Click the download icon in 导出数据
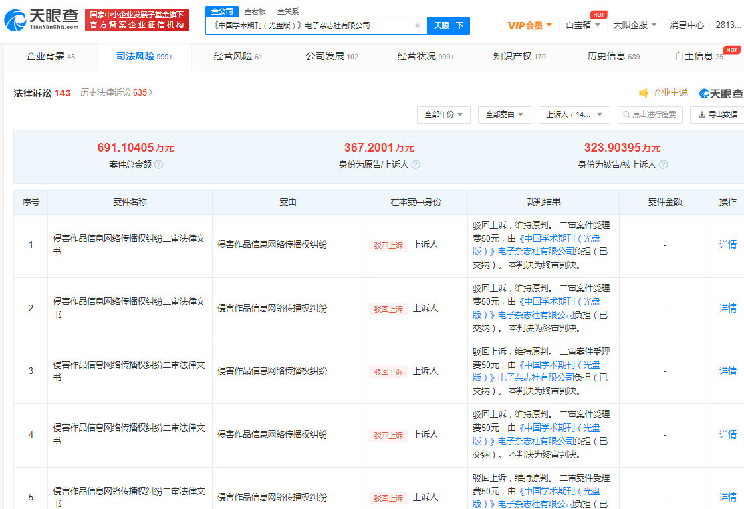Screen dimensions: 744x509 (701, 114)
